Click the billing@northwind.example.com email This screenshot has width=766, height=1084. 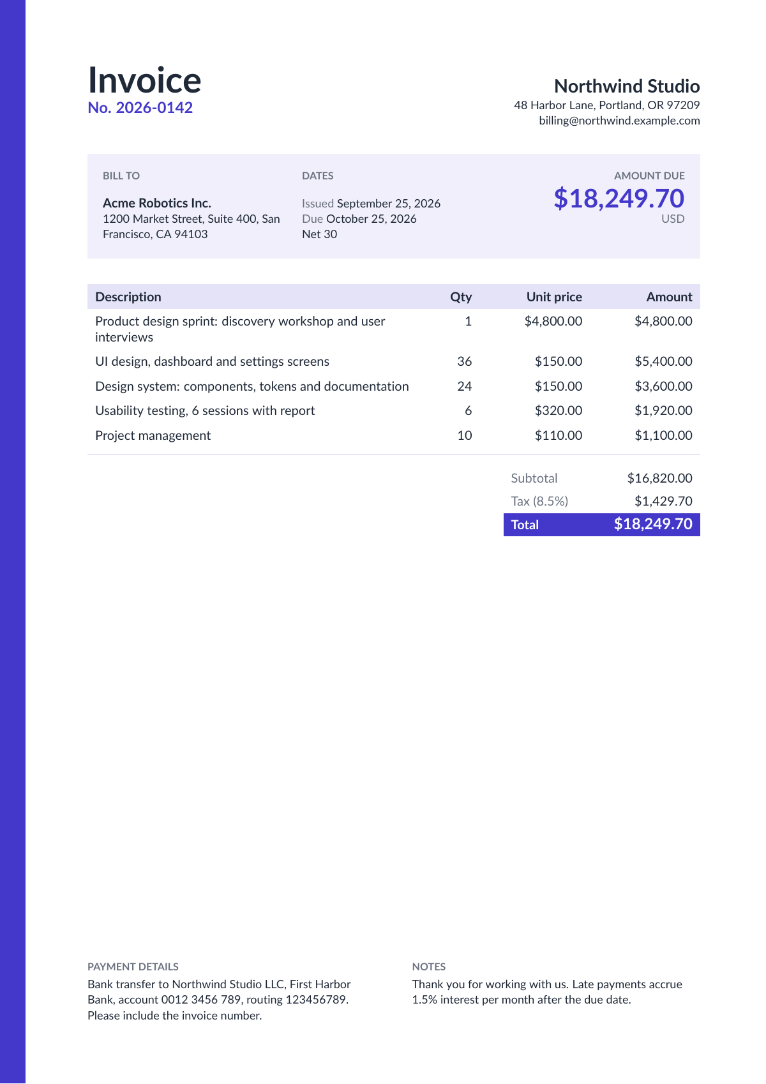tap(619, 121)
